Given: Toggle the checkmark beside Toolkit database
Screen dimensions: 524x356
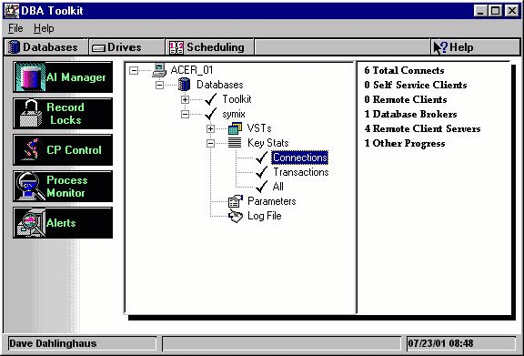Looking at the screenshot, I should (x=210, y=99).
